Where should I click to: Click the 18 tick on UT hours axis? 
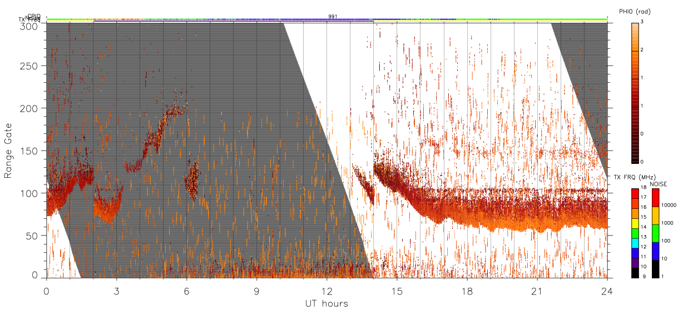(467, 291)
